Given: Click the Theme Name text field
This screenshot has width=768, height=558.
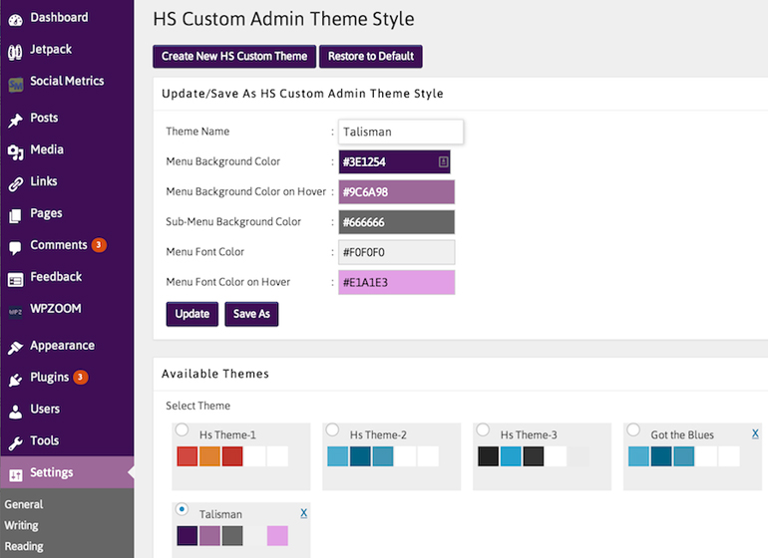Looking at the screenshot, I should (x=401, y=132).
